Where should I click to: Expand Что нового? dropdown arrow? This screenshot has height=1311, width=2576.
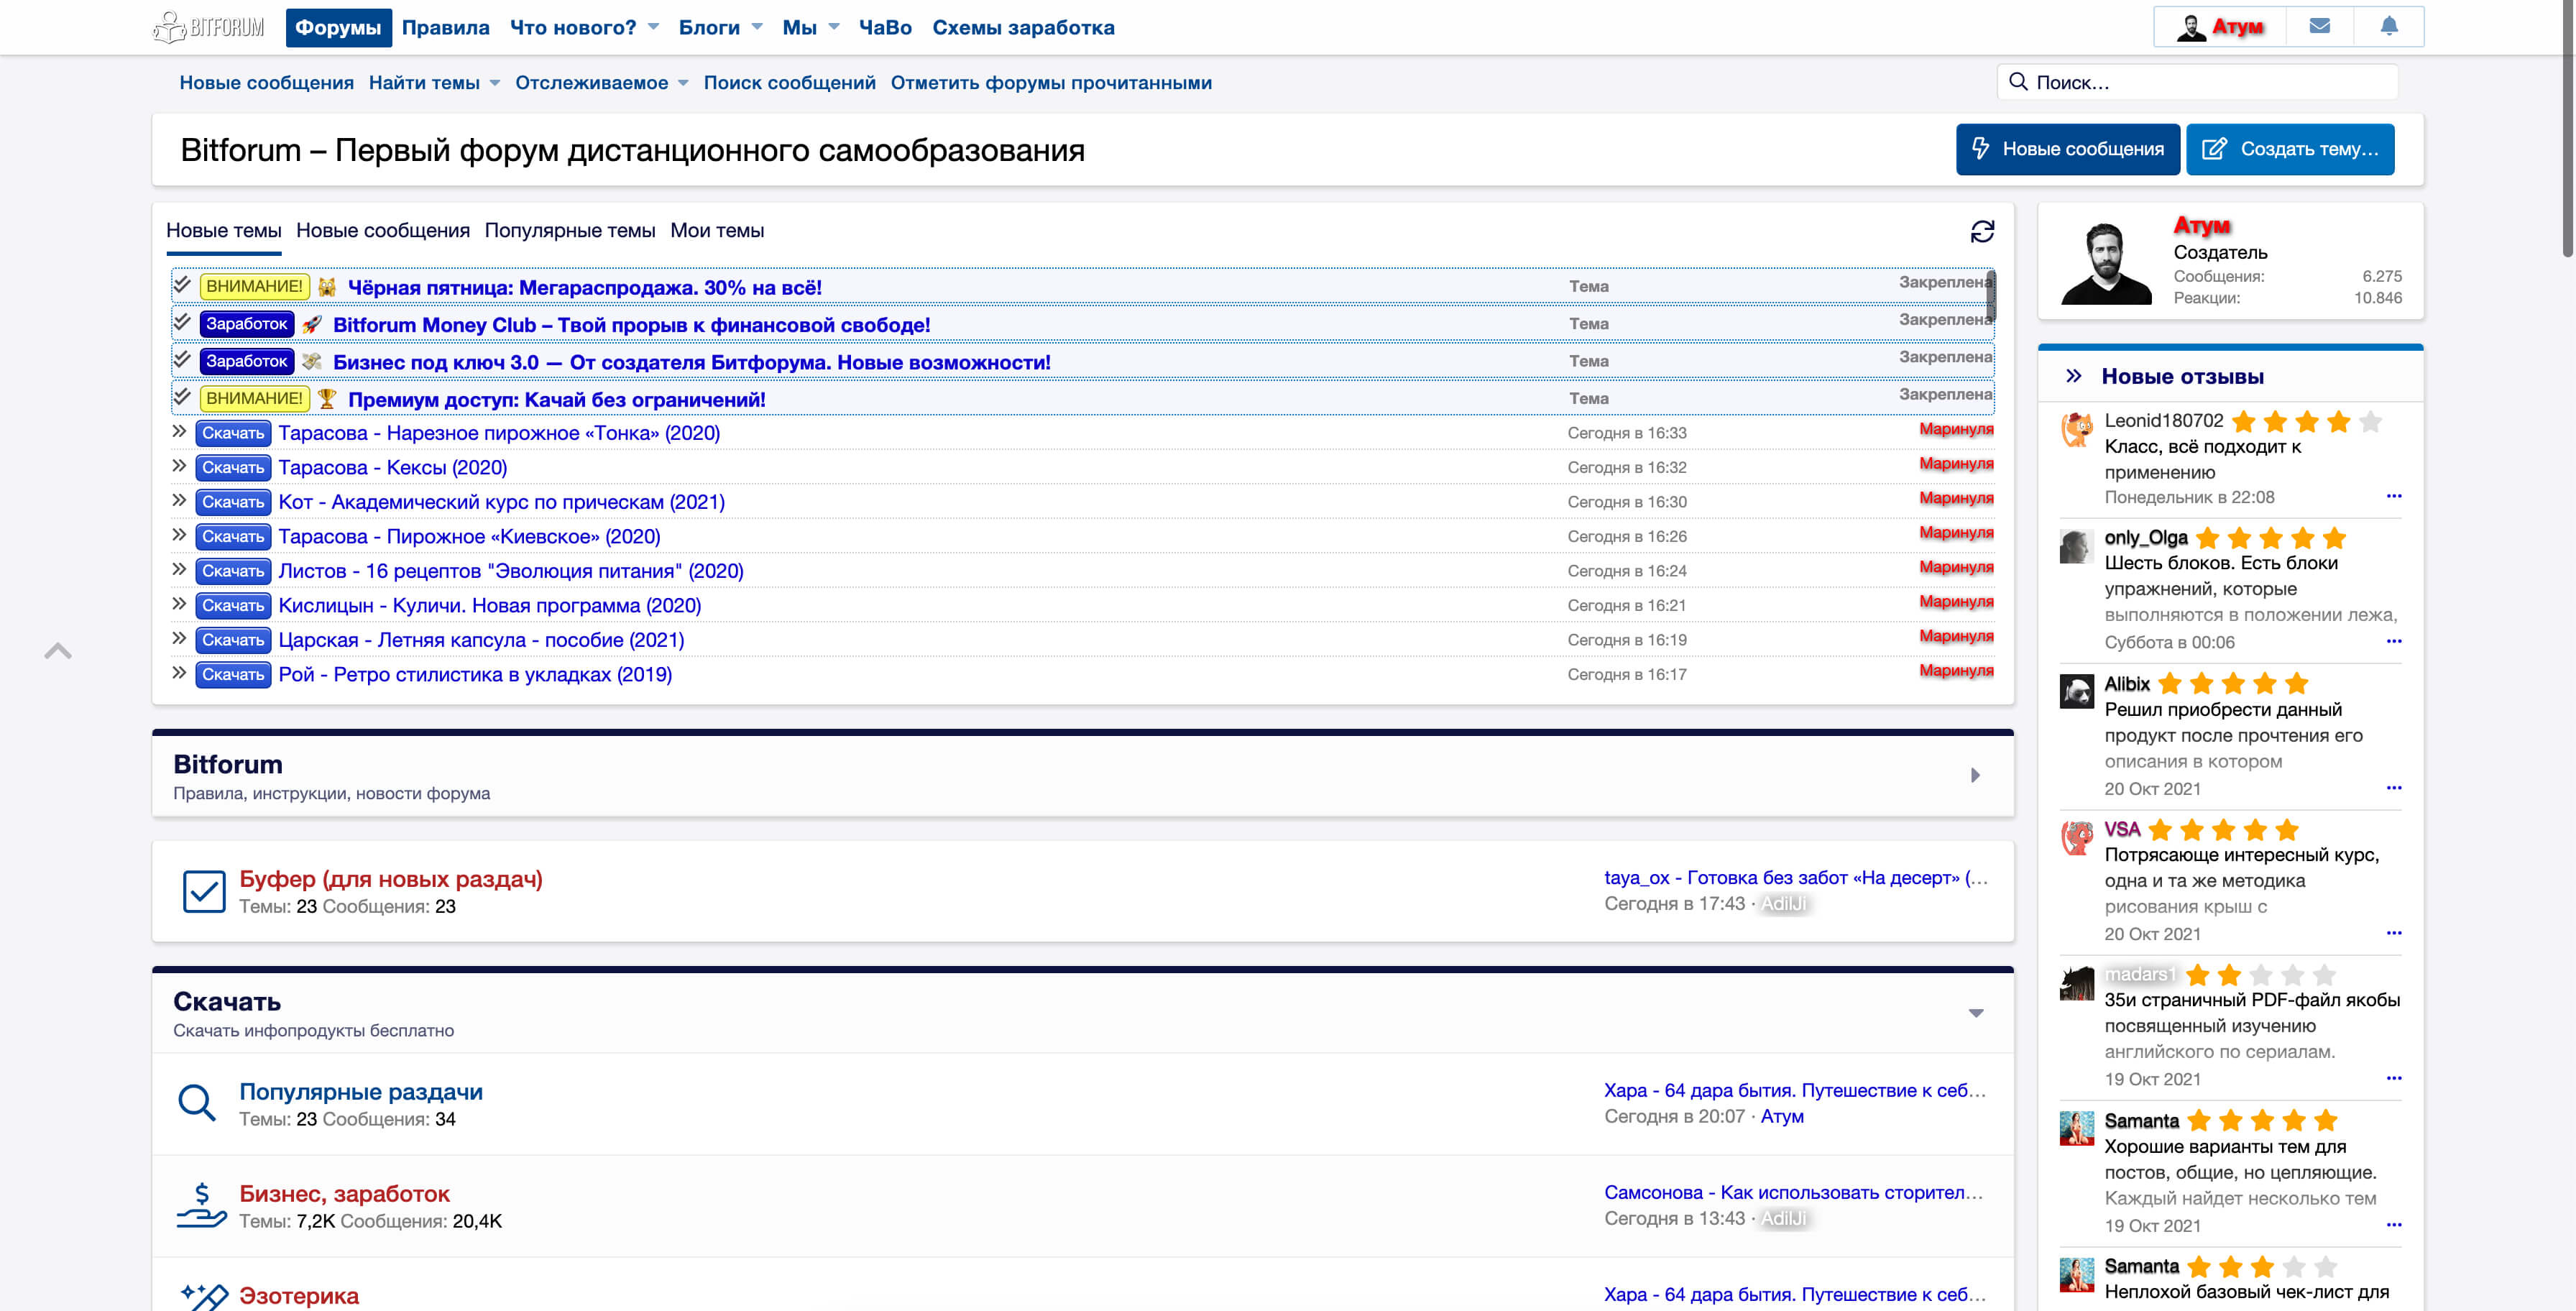654,27
